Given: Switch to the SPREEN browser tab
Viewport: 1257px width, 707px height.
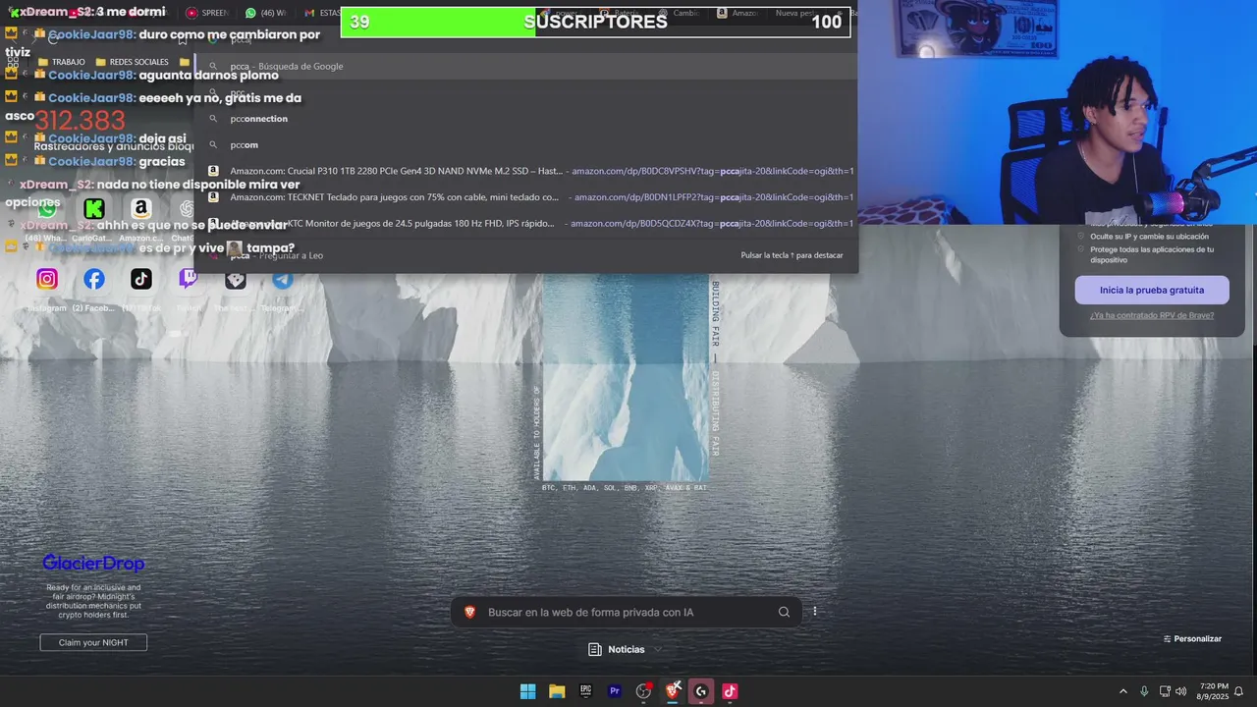Looking at the screenshot, I should (x=208, y=13).
